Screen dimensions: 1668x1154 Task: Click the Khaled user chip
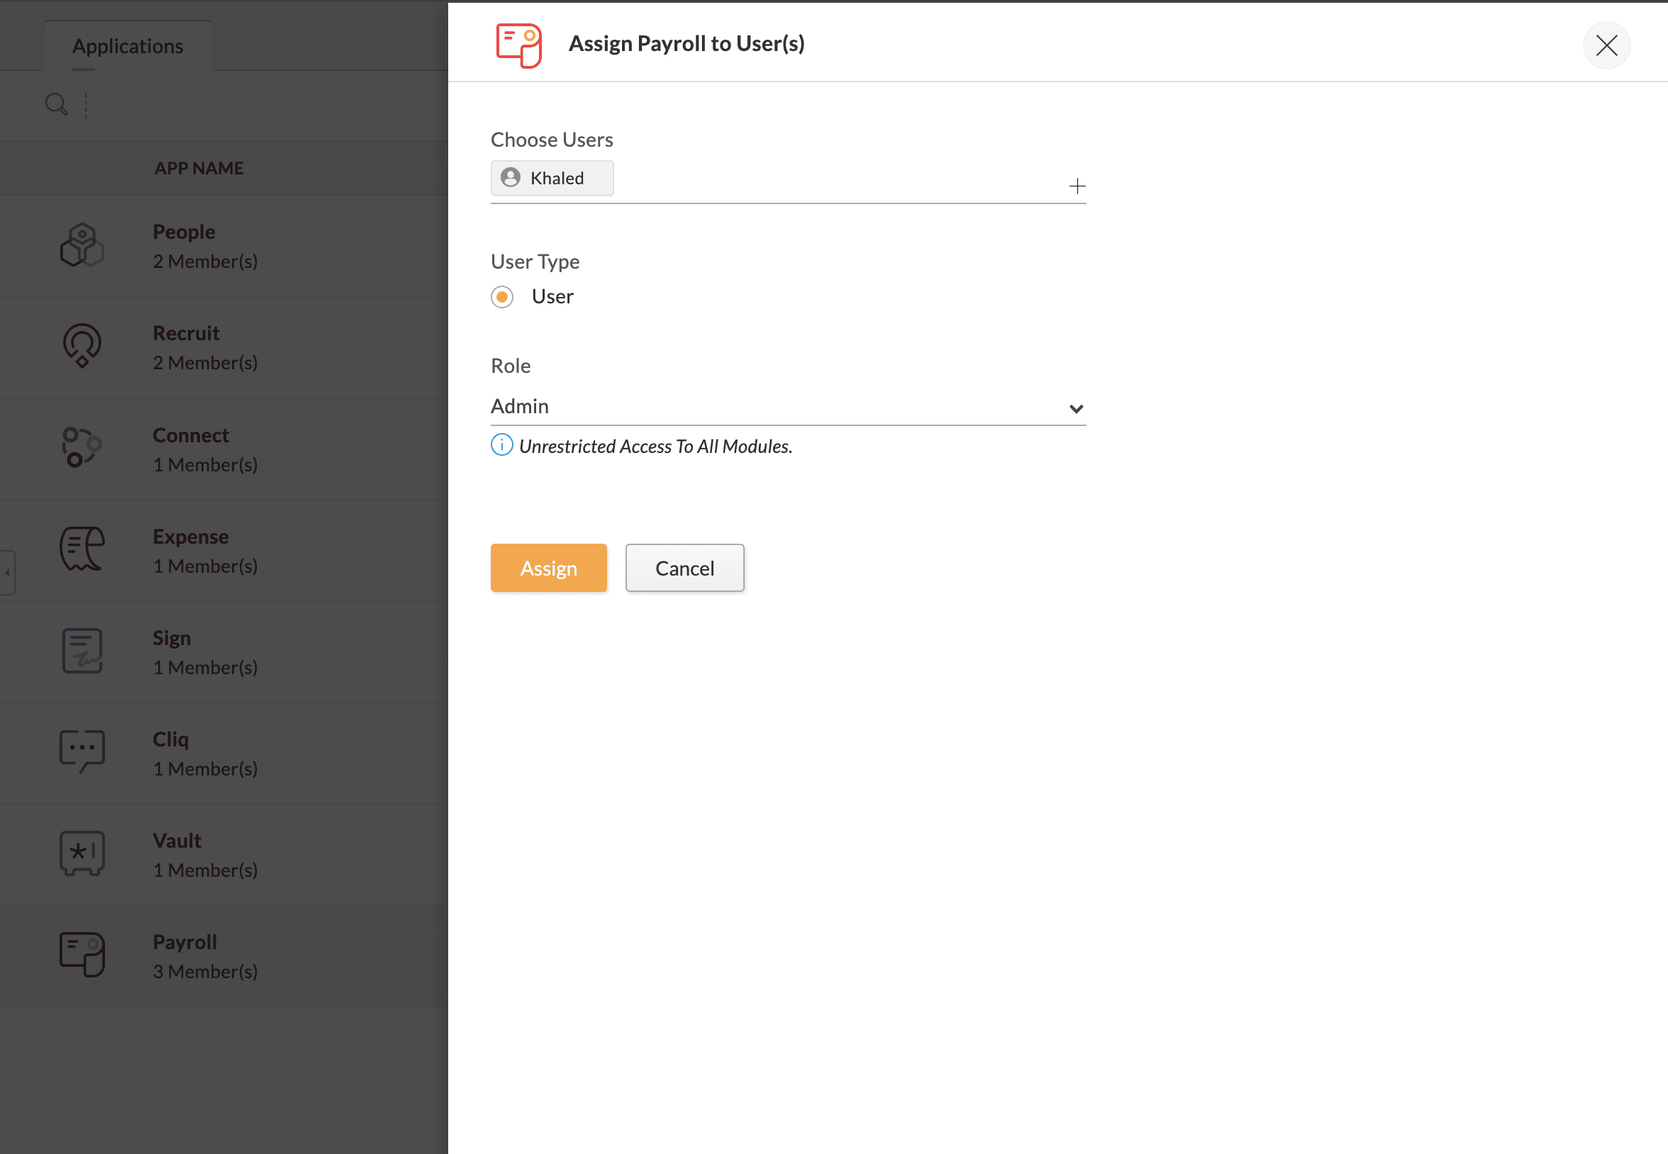tap(552, 179)
